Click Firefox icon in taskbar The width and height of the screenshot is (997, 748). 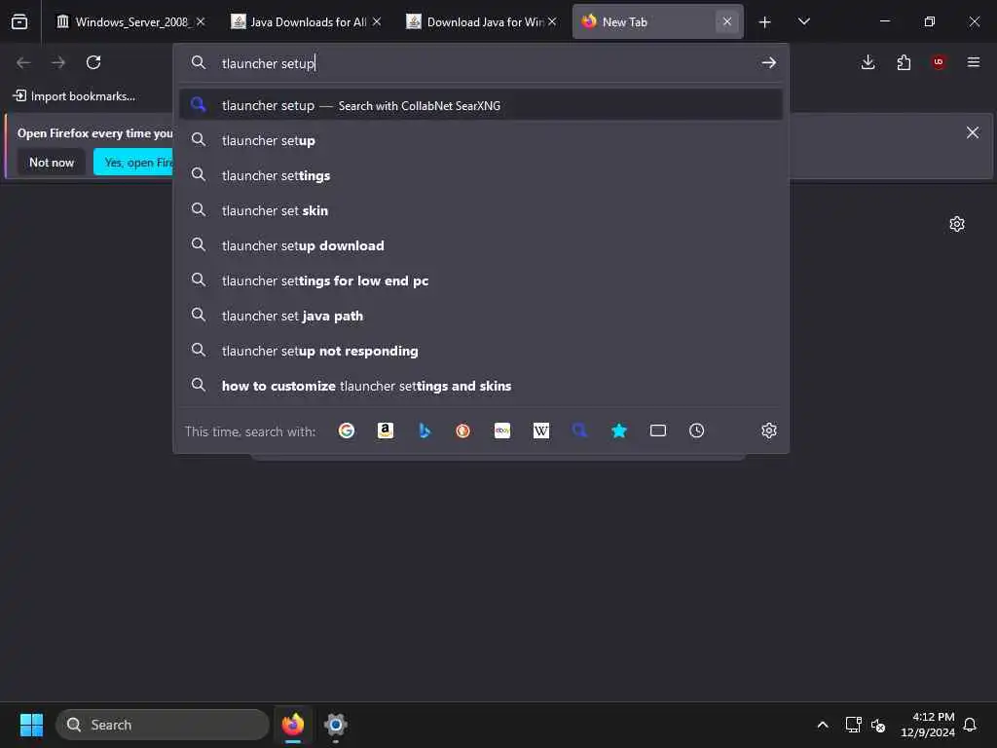click(293, 725)
